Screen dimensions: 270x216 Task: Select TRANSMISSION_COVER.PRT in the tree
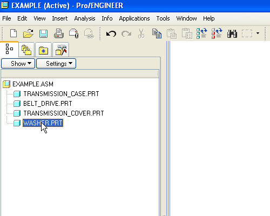pyautogui.click(x=64, y=113)
